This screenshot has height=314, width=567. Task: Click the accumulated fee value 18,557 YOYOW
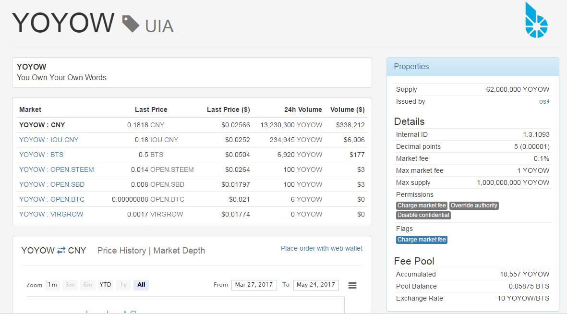[x=524, y=274]
